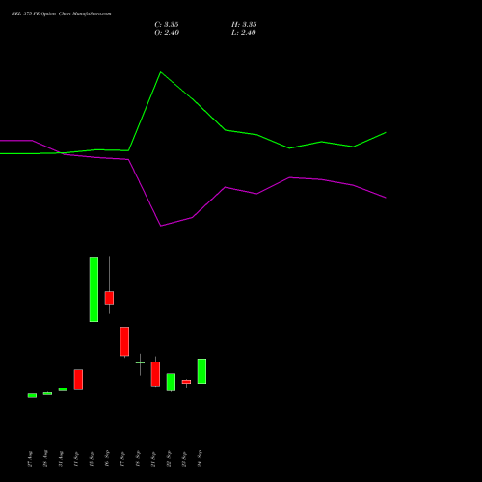This screenshot has width=482, height=482.
Task: Click the 24 Sep date label
Action: (x=200, y=459)
